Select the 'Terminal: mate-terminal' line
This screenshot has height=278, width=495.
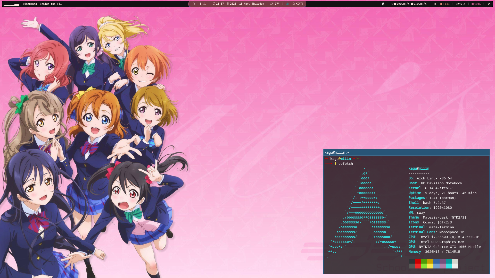coord(432,227)
